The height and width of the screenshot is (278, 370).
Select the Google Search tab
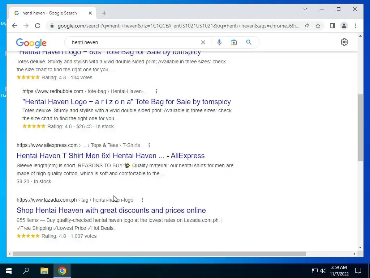pos(53,13)
